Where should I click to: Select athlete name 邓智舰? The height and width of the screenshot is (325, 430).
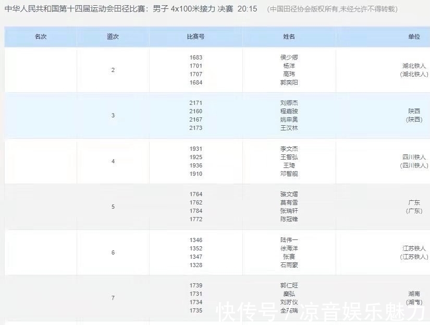tap(289, 174)
